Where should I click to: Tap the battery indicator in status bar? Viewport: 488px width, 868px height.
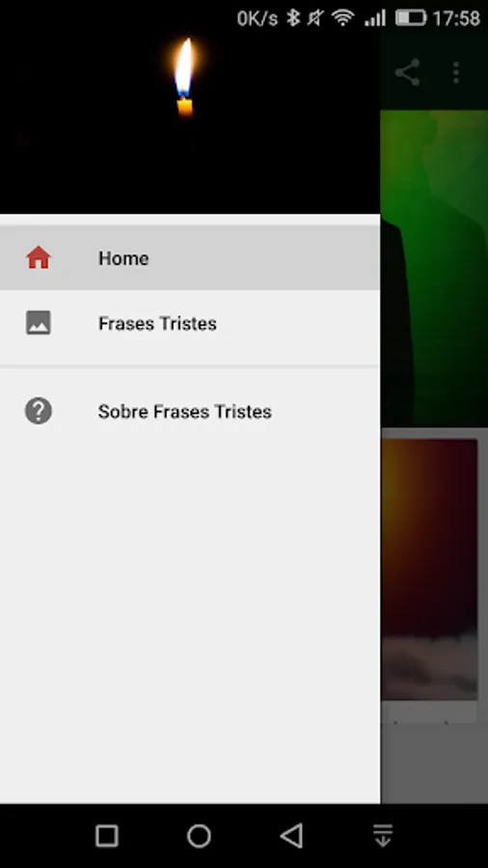click(411, 18)
